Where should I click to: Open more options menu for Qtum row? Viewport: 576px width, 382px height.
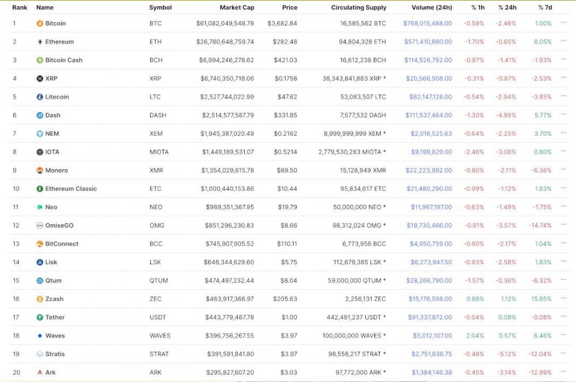coord(563,279)
